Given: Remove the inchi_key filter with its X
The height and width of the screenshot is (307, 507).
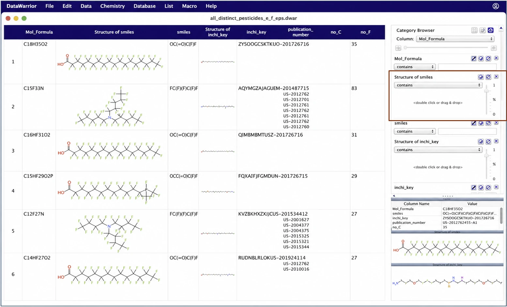Looking at the screenshot, I should [496, 187].
